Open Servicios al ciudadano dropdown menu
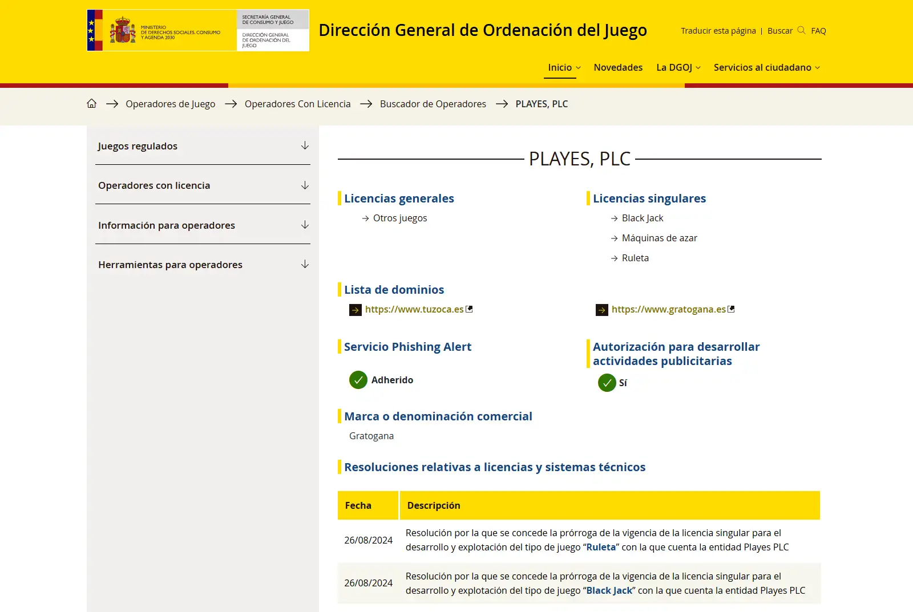The image size is (913, 612). pyautogui.click(x=767, y=67)
